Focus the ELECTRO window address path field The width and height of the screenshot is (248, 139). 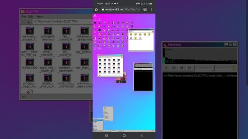(x=63, y=21)
